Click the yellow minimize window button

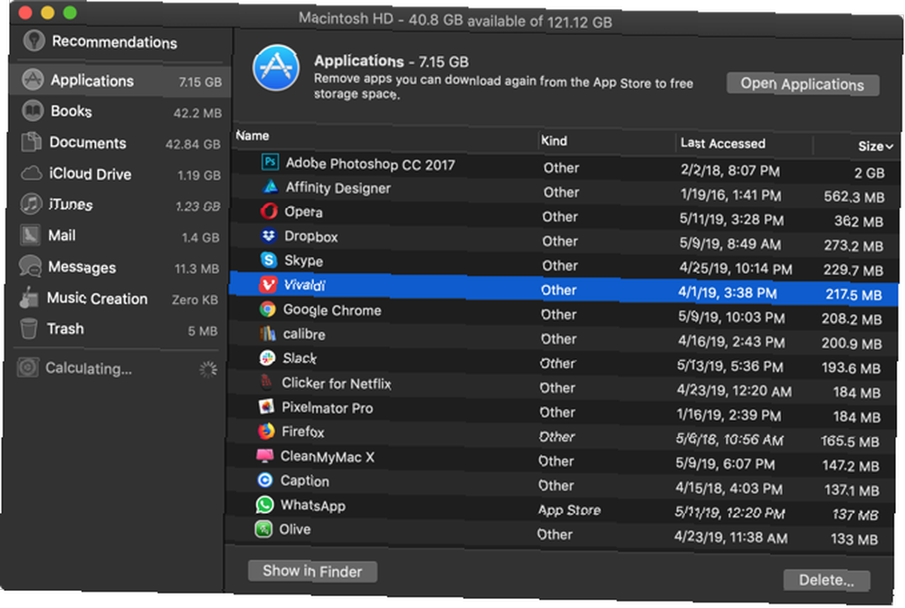48,12
